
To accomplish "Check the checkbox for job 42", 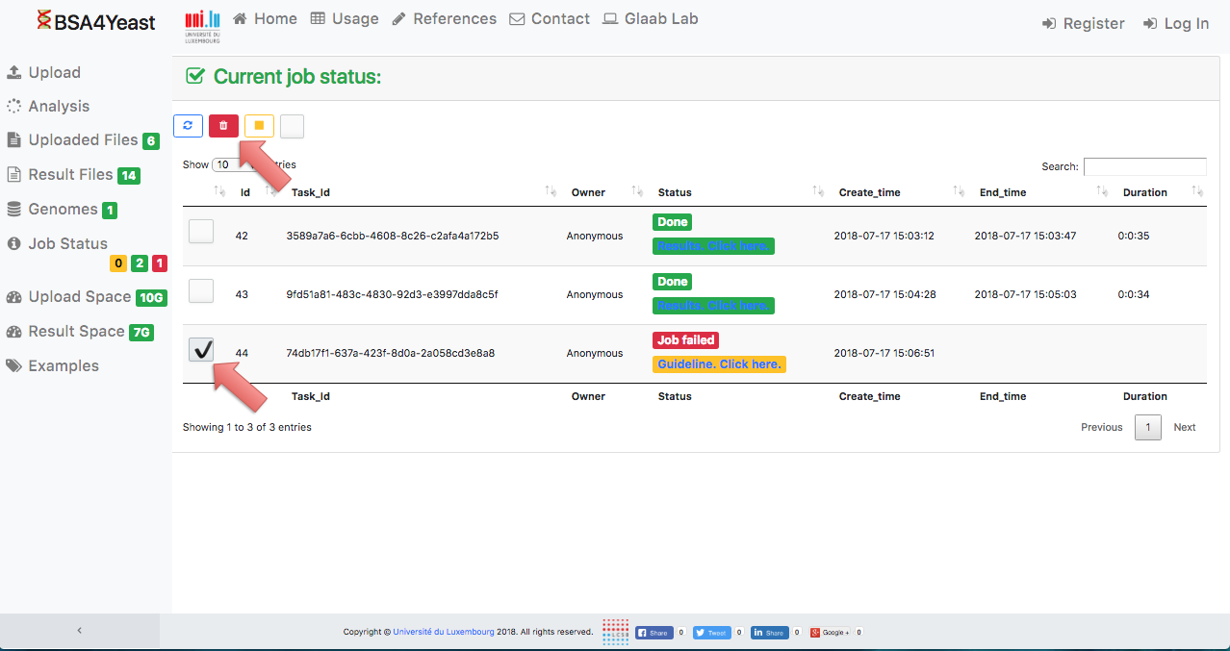I will (x=201, y=232).
